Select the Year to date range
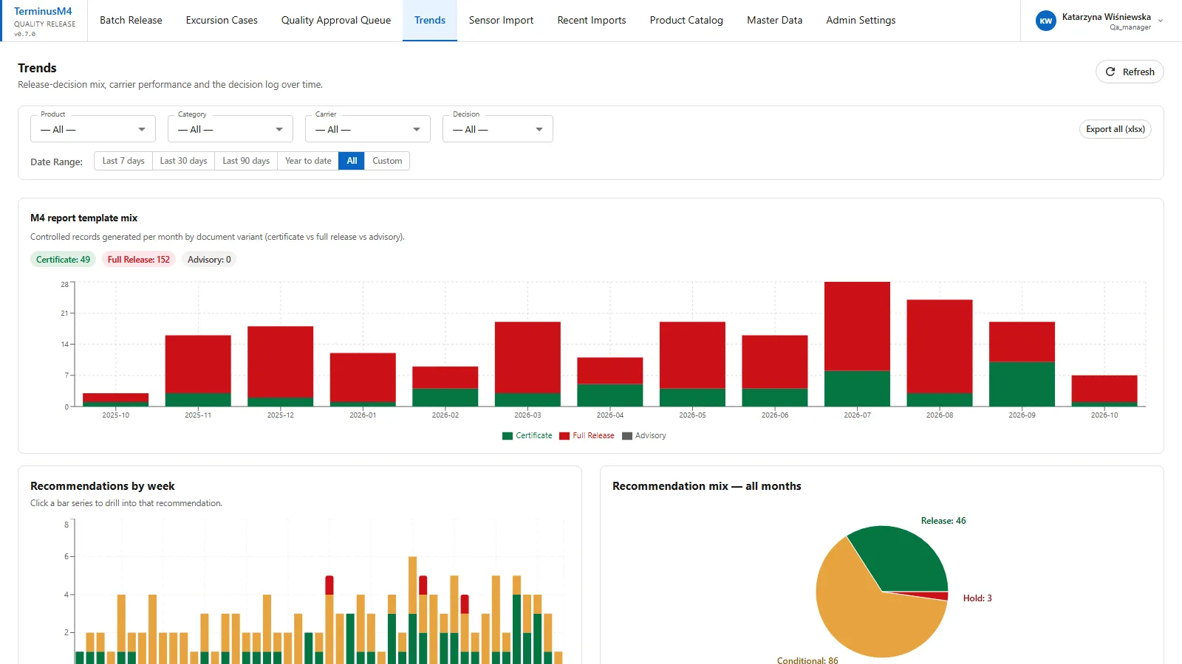 pos(308,161)
